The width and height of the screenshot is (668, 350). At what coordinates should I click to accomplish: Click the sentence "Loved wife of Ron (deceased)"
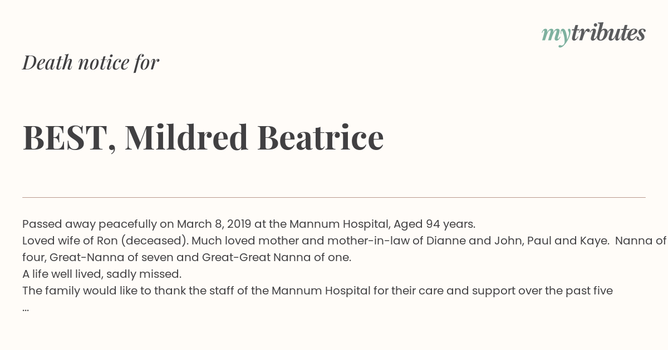click(105, 241)
